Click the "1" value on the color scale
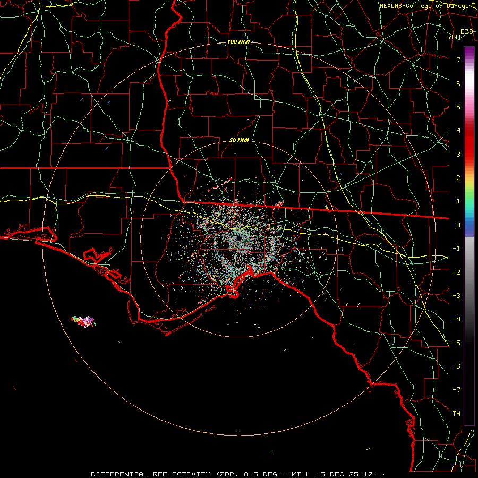Screen dimensions: 478x478 click(458, 201)
